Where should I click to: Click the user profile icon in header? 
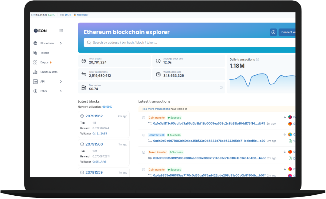pyautogui.click(x=273, y=32)
